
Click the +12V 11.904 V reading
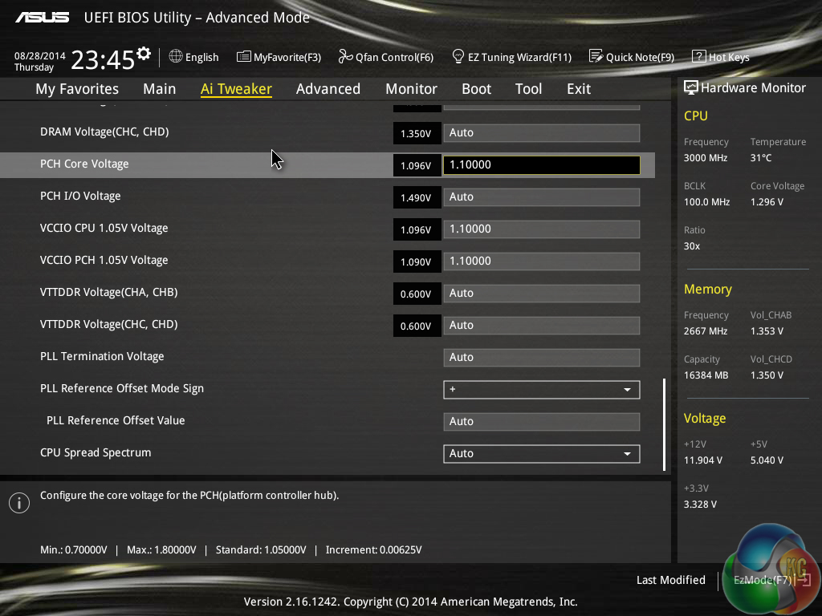[703, 460]
